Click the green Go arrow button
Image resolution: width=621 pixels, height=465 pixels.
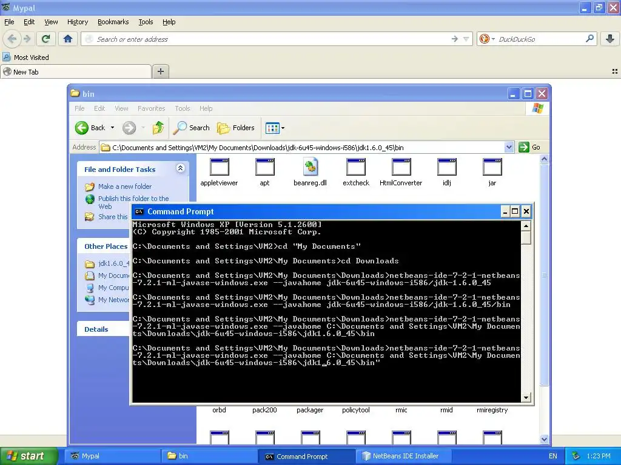point(524,147)
